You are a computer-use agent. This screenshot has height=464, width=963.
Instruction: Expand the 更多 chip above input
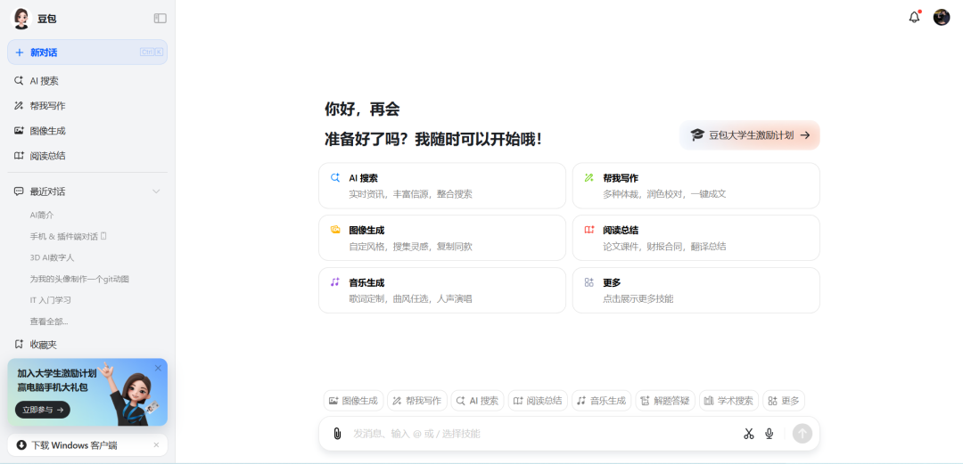coord(784,401)
